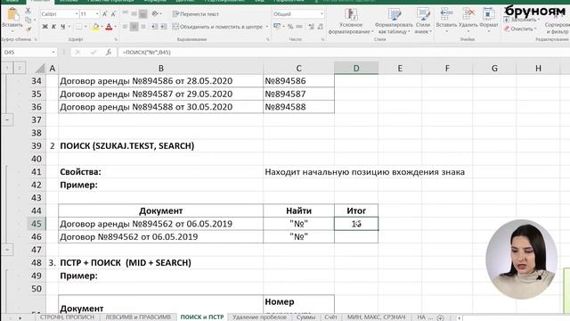This screenshot has width=570, height=321.
Task: Click the Copy icon in clipboard group
Action: (28, 20)
